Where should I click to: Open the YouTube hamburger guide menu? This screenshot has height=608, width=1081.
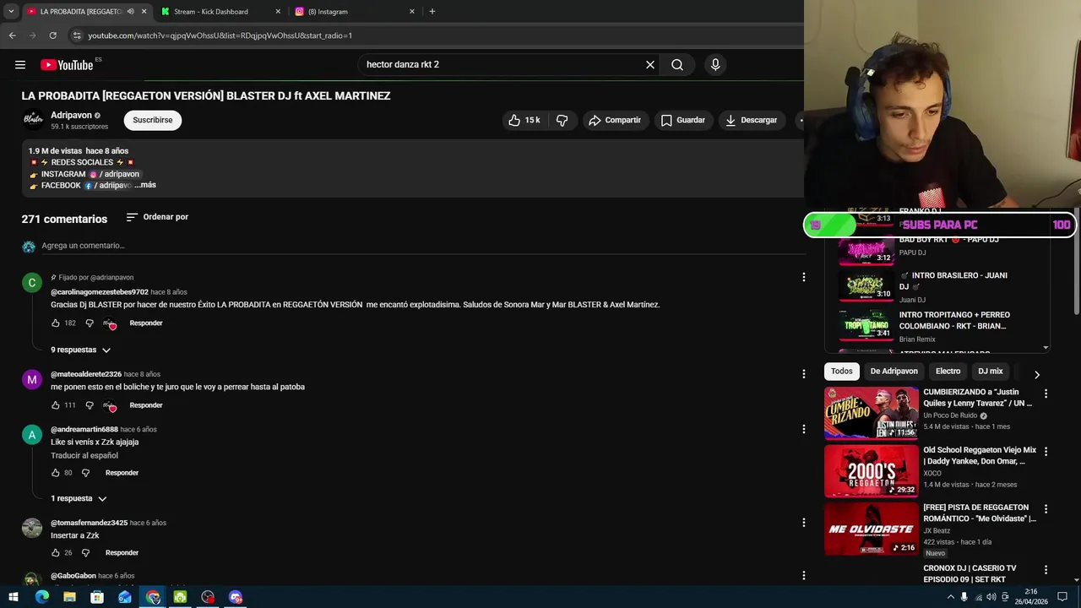point(20,65)
